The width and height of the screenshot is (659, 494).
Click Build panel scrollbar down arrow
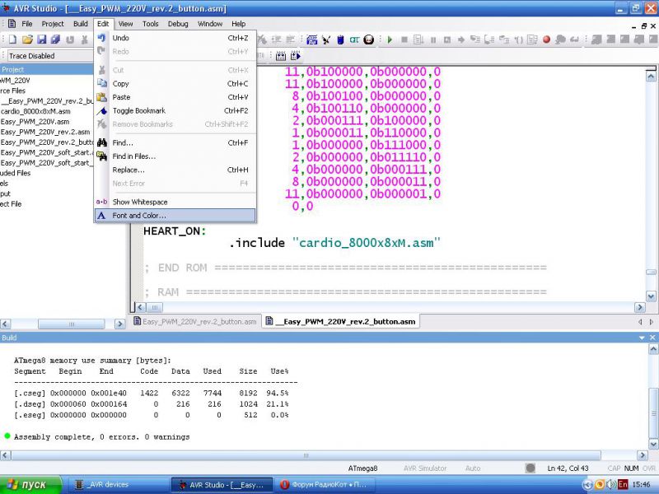click(653, 444)
